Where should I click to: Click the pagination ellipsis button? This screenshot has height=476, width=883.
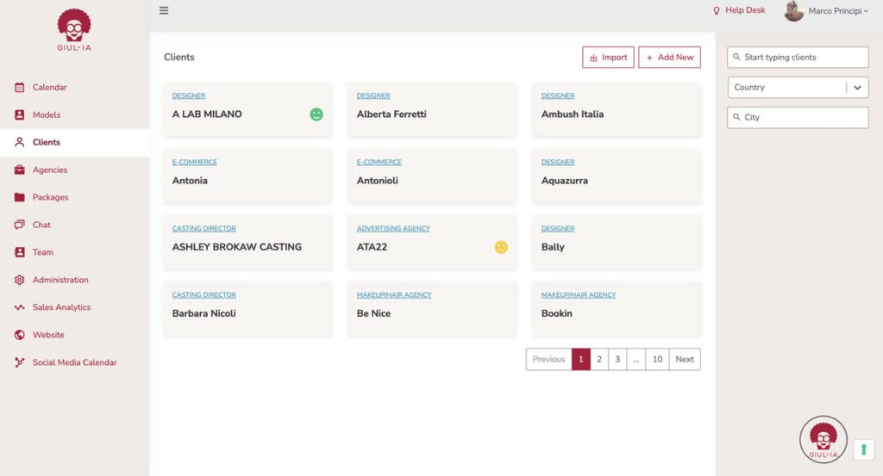pos(636,359)
